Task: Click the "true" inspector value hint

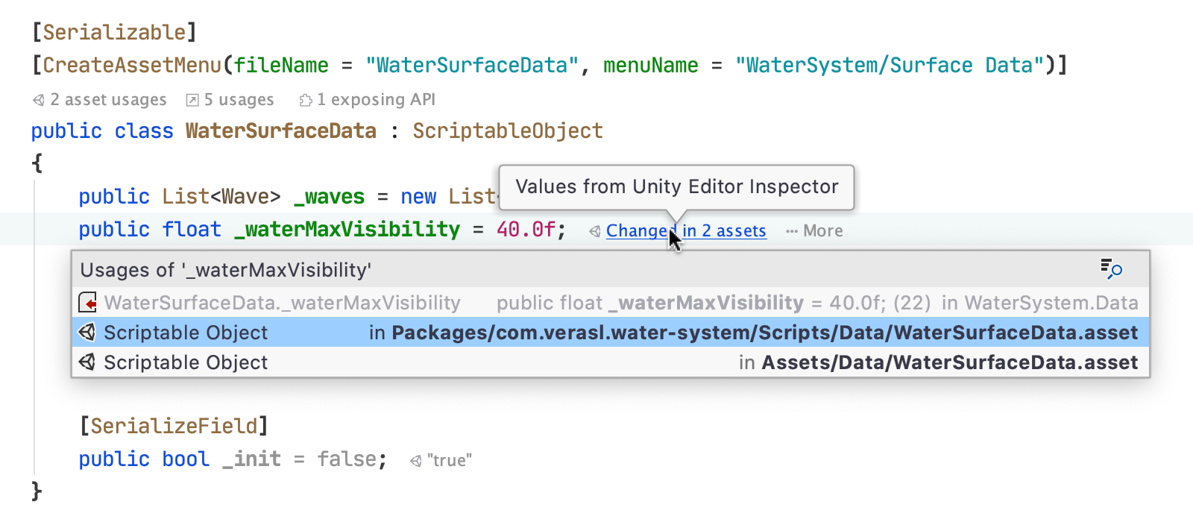Action: pyautogui.click(x=450, y=460)
